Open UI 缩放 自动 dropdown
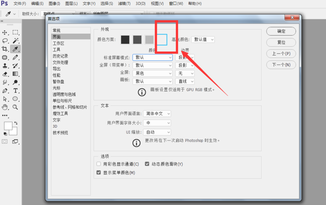326x205 pixels. [157, 132]
